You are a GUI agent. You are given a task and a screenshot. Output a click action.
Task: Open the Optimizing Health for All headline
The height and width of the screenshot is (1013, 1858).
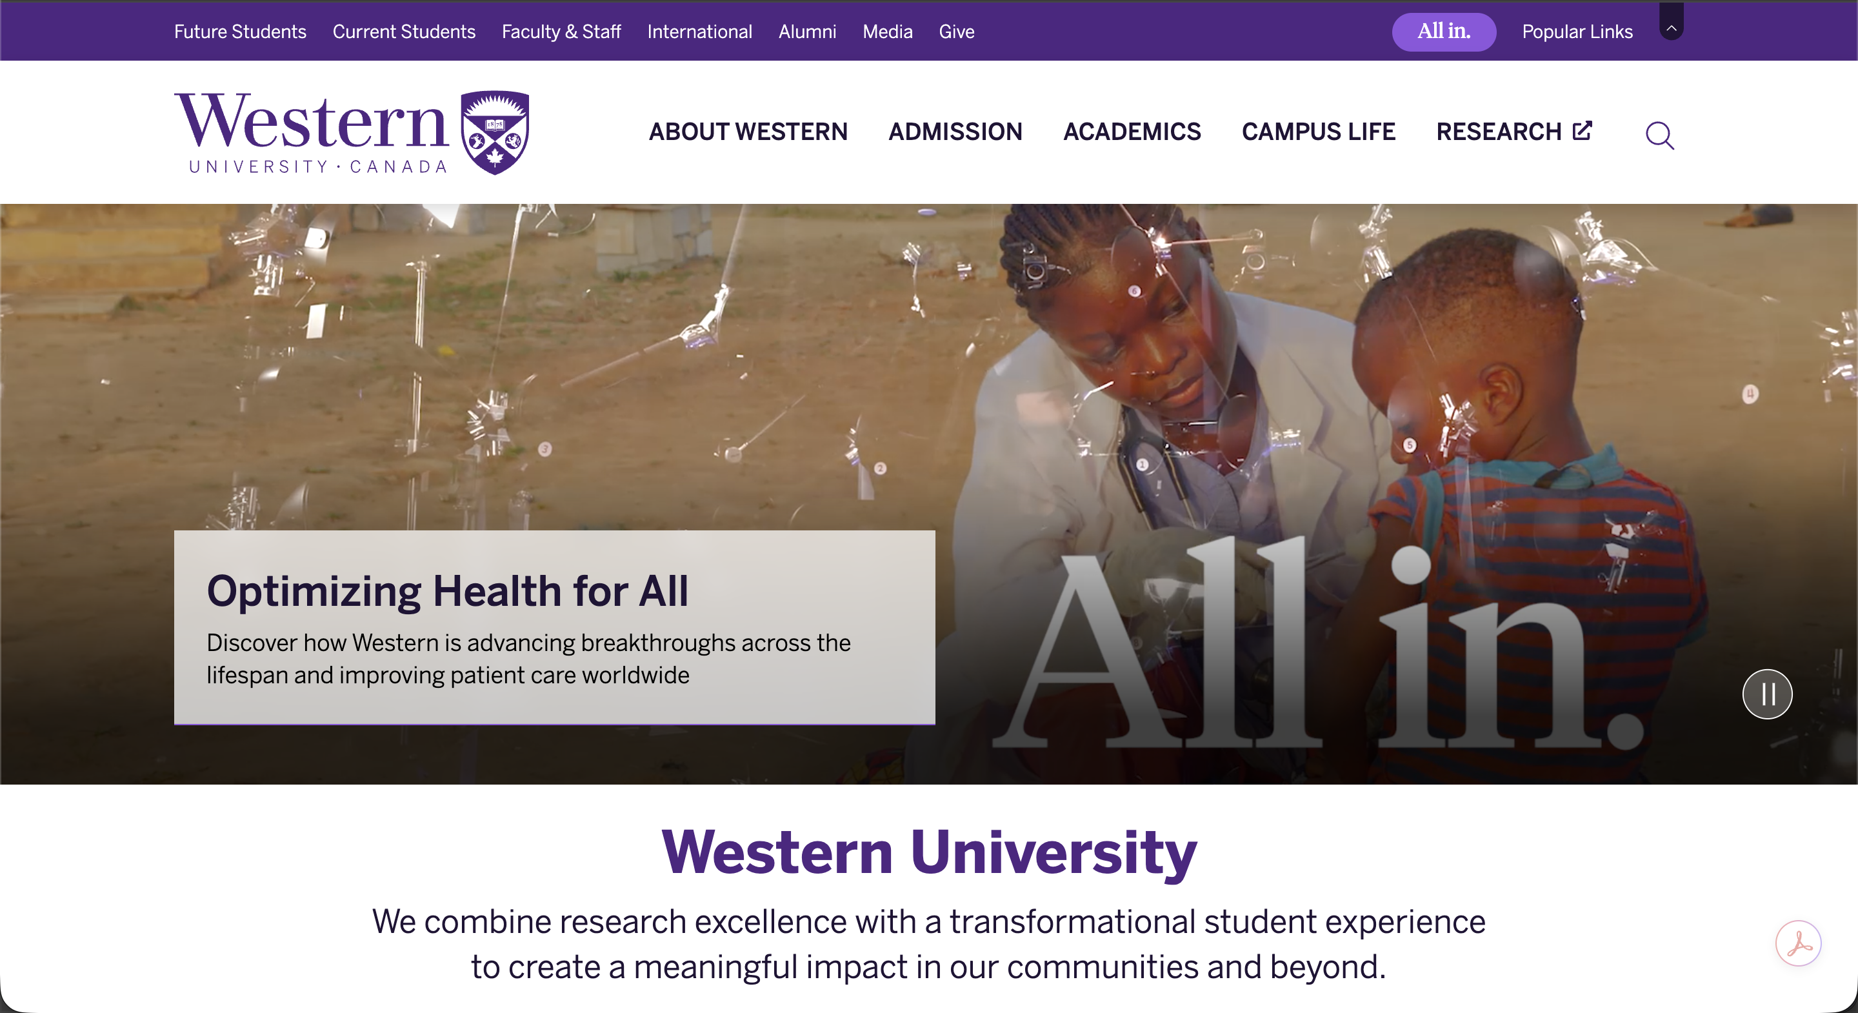tap(447, 591)
